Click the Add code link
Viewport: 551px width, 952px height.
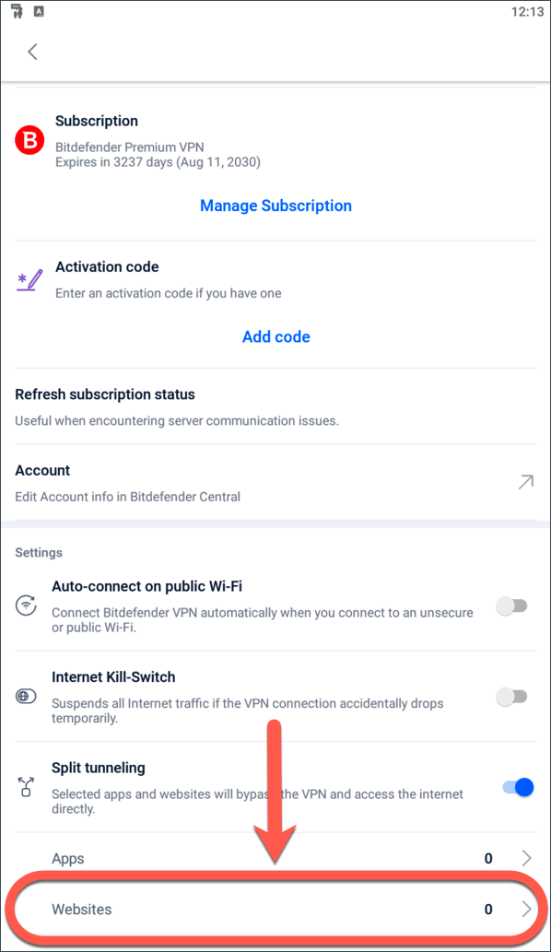(276, 337)
